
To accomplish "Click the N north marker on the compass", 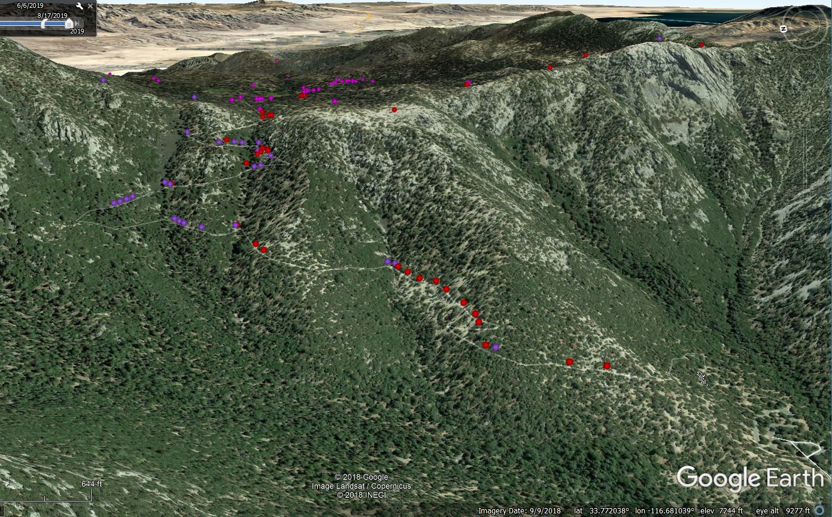I will 783,29.
